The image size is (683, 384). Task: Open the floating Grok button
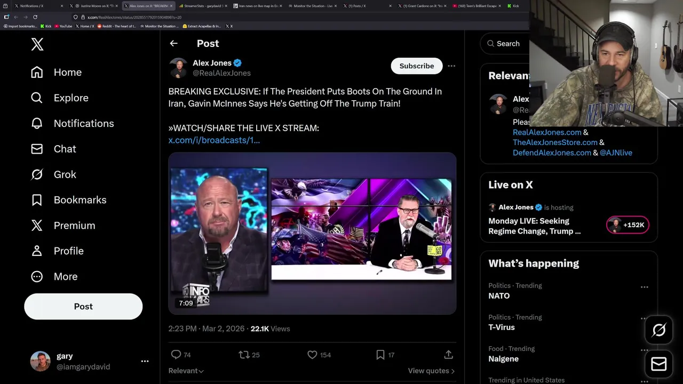click(659, 330)
